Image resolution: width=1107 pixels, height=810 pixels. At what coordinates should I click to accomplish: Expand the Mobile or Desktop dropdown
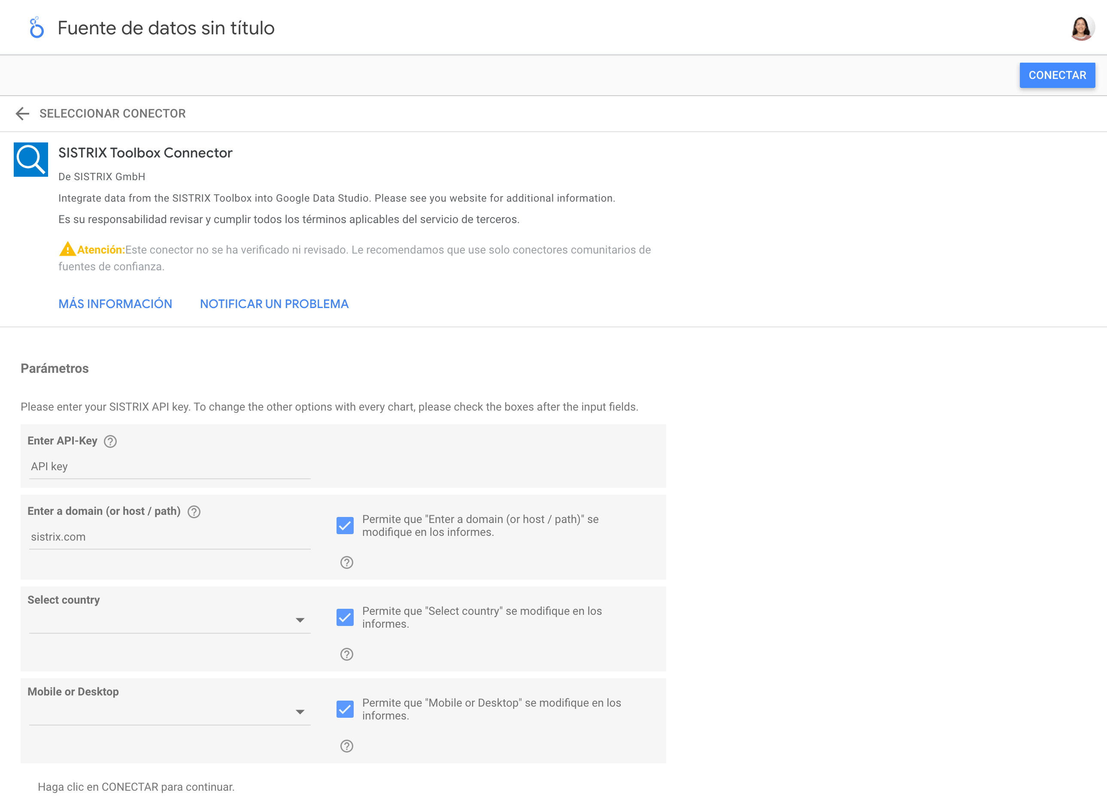[x=169, y=712]
